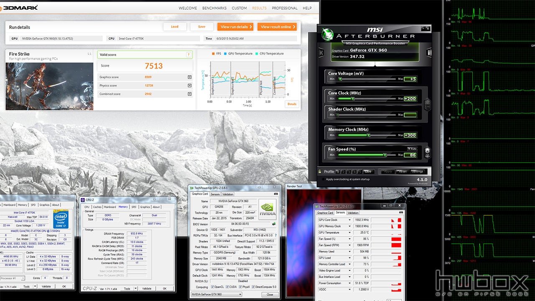Image resolution: width=535 pixels, height=301 pixels.
Task: Minimize the MSI Afterburner window
Action: click(x=422, y=28)
